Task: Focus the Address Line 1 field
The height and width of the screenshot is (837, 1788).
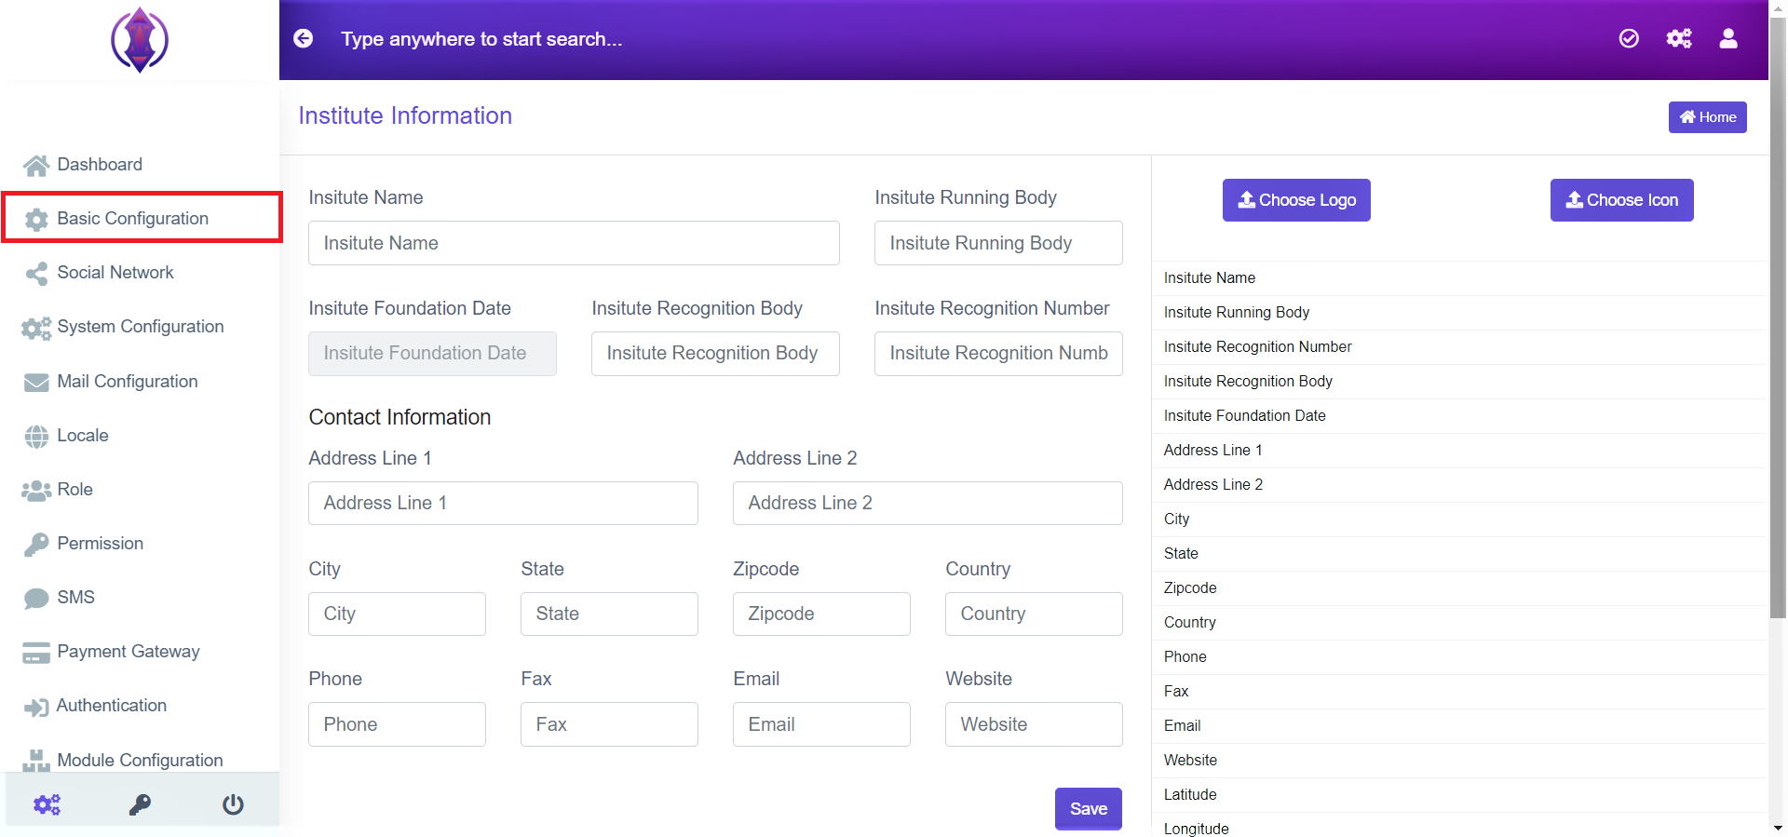Action: 503,503
